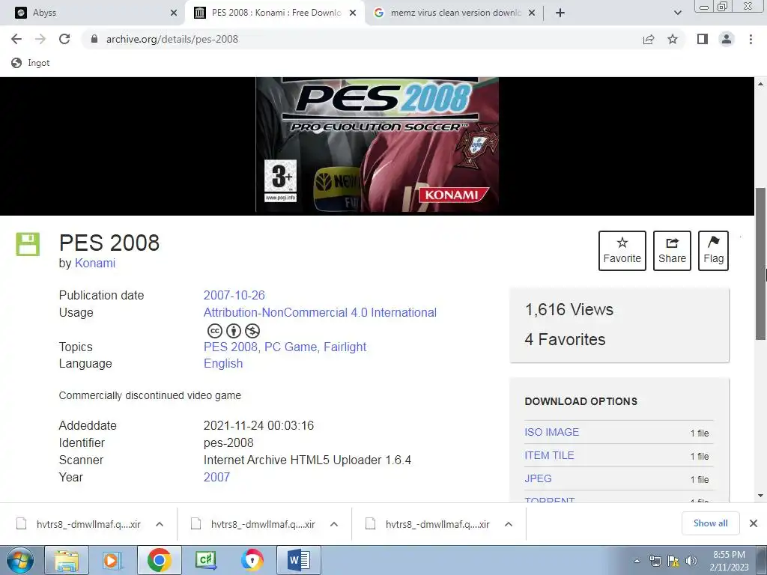Close the Abyss tab
This screenshot has height=575, width=767.
(174, 13)
